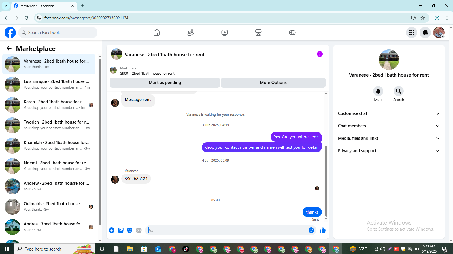
Task: Click the sent 'thanks' message bubble
Action: coord(312,212)
